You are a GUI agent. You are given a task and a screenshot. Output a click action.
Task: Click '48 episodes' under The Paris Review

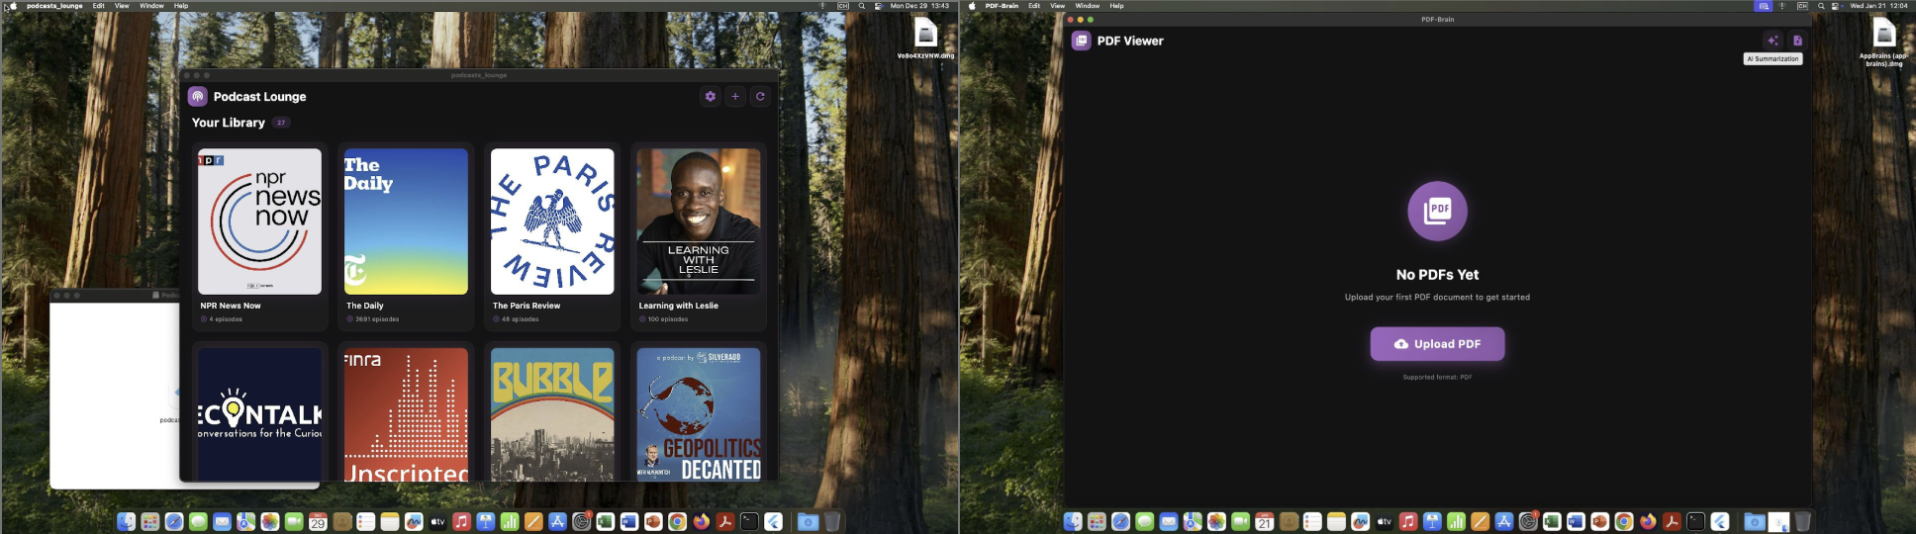[x=521, y=319]
